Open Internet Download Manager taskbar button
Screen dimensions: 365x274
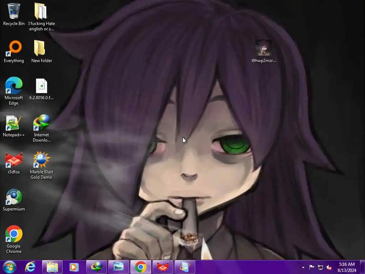[96, 267]
